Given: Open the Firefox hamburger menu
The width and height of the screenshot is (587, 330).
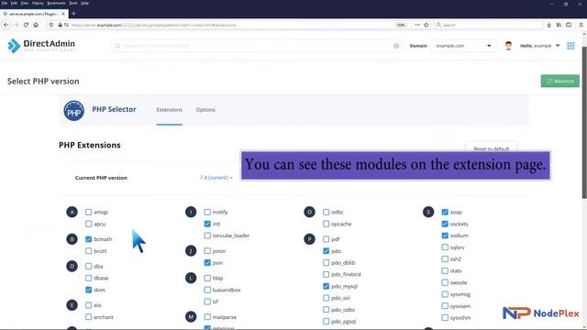Looking at the screenshot, I should click(581, 25).
